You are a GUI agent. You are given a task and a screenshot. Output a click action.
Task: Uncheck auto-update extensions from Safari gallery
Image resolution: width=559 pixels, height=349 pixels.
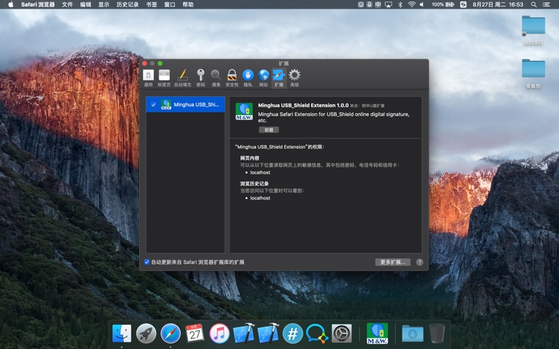147,262
